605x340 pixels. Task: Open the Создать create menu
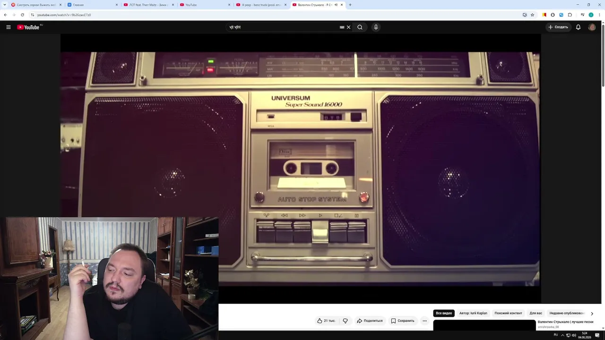558,27
